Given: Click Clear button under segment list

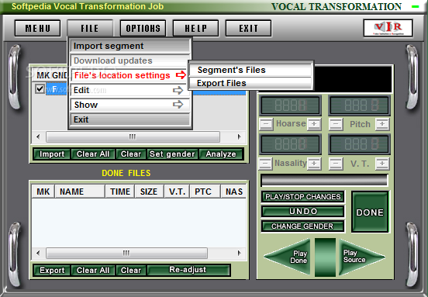Looking at the screenshot, I should coord(131,154).
